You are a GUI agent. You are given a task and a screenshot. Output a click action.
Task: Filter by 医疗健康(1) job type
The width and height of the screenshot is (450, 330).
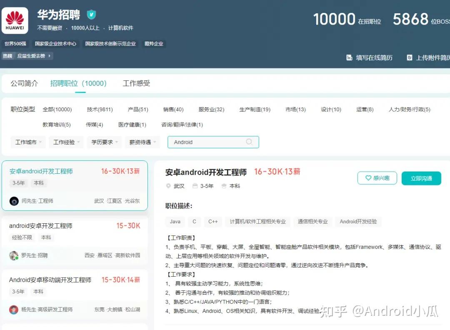coord(132,125)
